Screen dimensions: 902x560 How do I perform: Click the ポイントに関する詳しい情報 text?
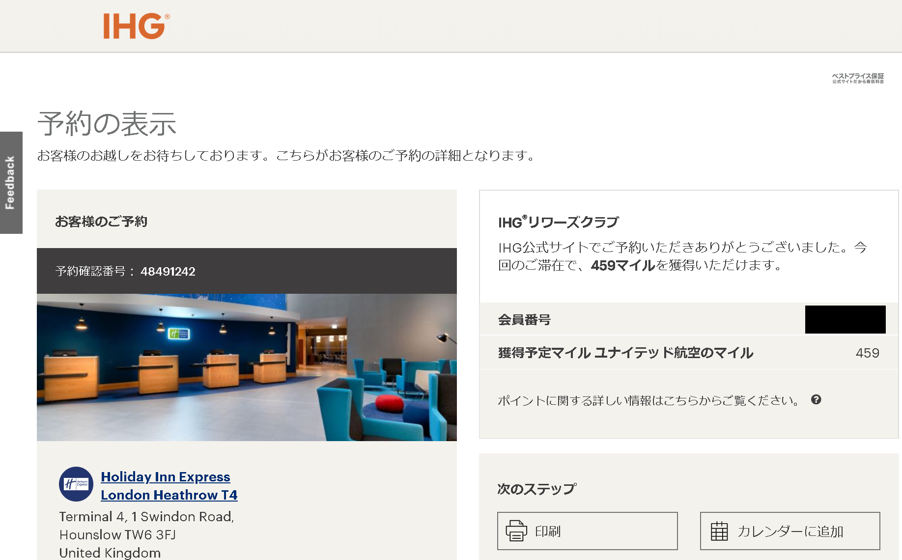tap(648, 400)
